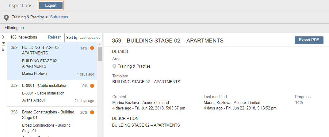Select inspection 339 E-0001 Cable installation

[x=52, y=93]
